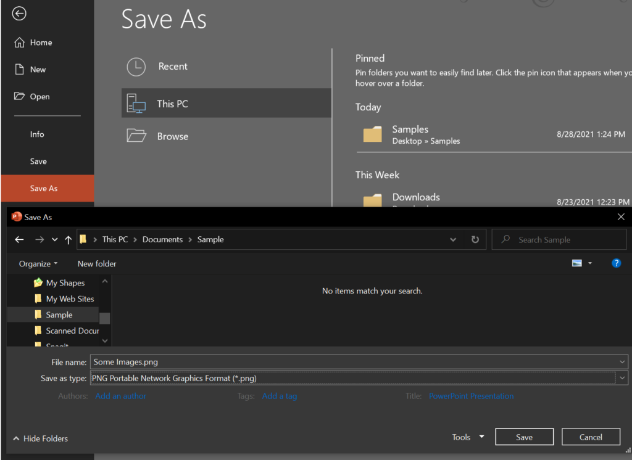Click the Add an author link
Image resolution: width=632 pixels, height=460 pixels.
coord(120,396)
